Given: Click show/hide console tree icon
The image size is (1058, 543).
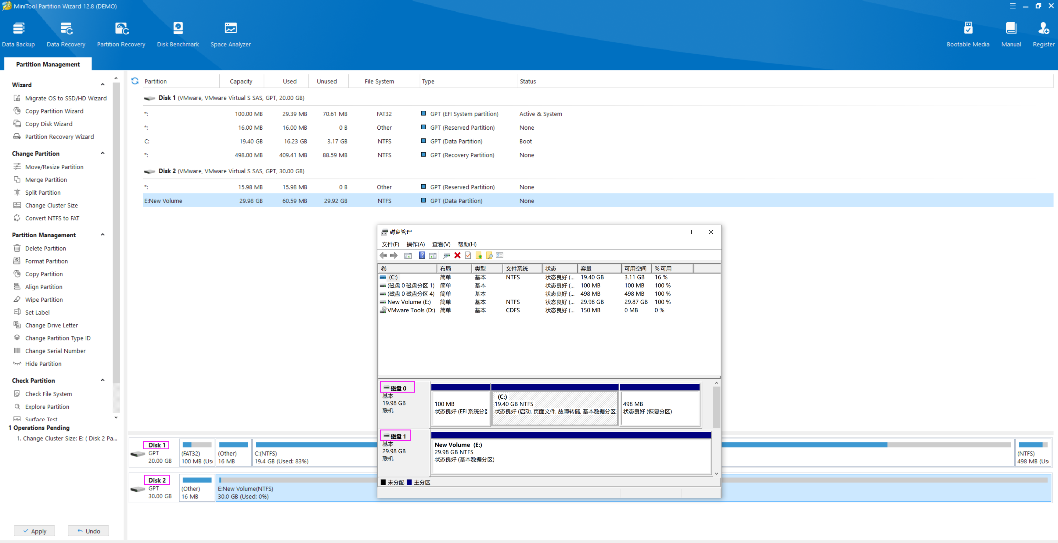Looking at the screenshot, I should click(x=408, y=255).
